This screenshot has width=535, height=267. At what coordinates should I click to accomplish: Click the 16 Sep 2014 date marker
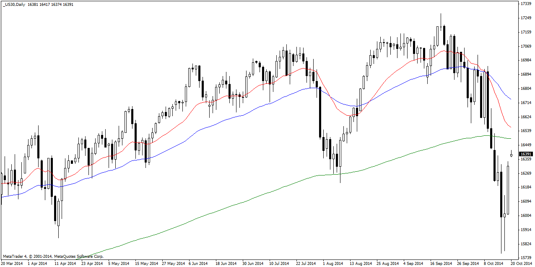[x=441, y=264]
